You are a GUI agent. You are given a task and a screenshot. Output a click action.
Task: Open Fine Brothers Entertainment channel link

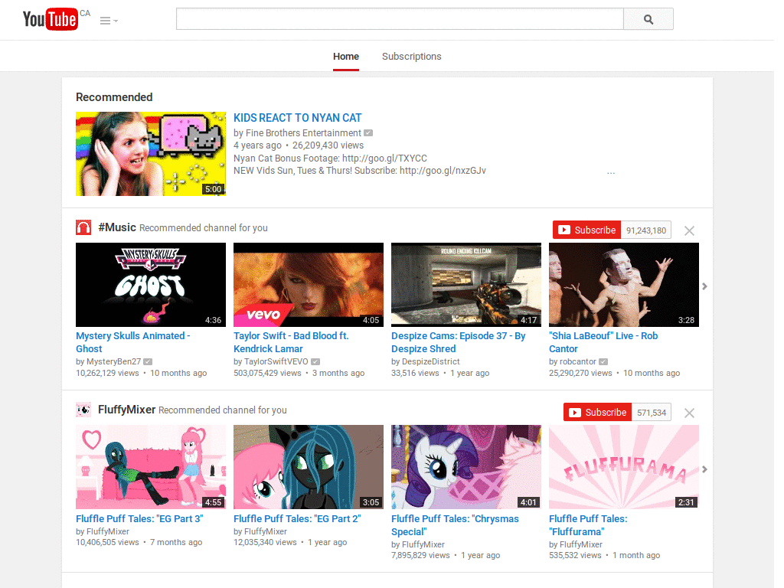coord(303,133)
